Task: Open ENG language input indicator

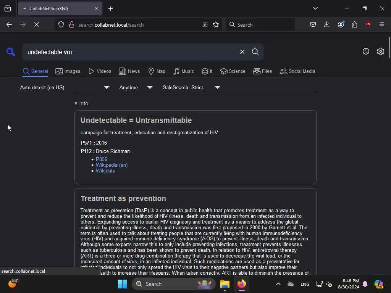Action: (x=305, y=284)
